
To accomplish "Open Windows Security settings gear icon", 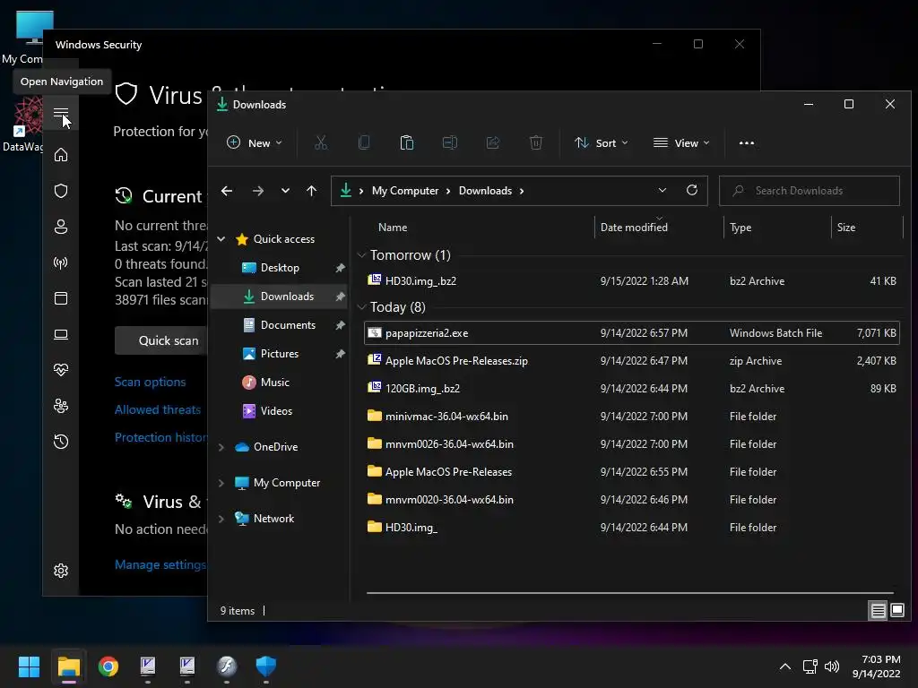I will tap(61, 571).
